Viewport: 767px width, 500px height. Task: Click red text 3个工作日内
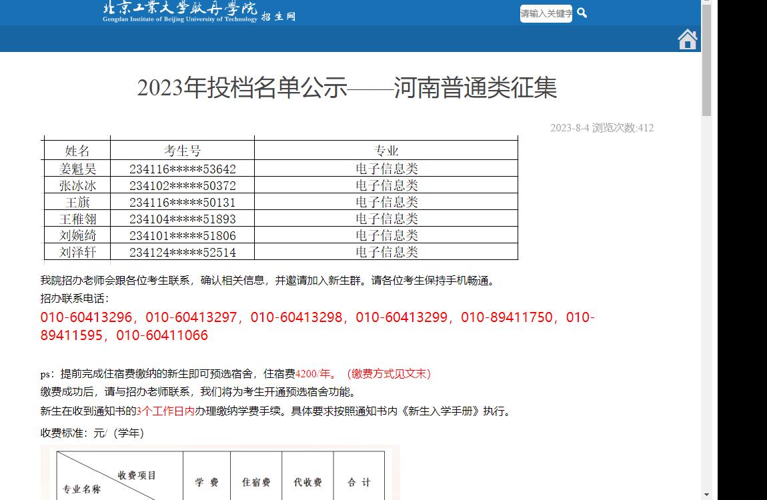pos(165,411)
